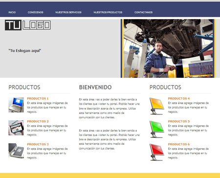Select the open laptop image for Productos 3
The width and height of the screenshot is (220, 178).
coord(16,151)
